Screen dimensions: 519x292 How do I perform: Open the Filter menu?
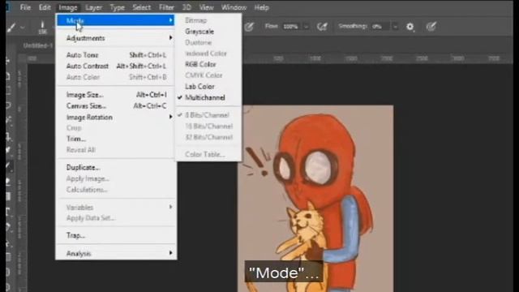point(166,7)
